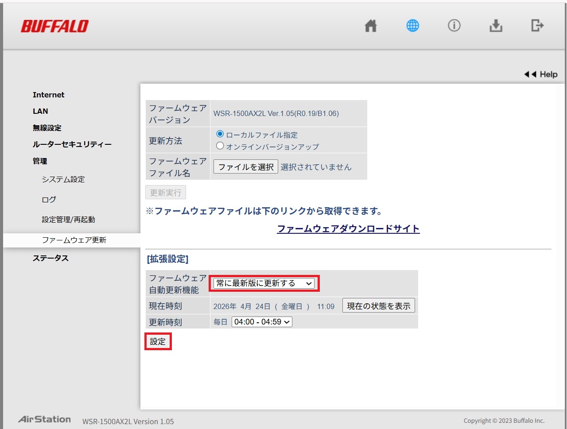This screenshot has width=567, height=429.
Task: Open the LAN menu
Action: pos(40,111)
